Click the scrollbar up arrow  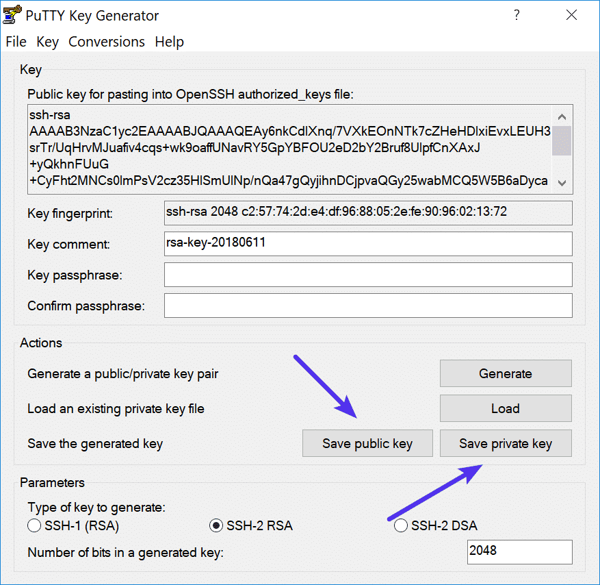tap(562, 116)
